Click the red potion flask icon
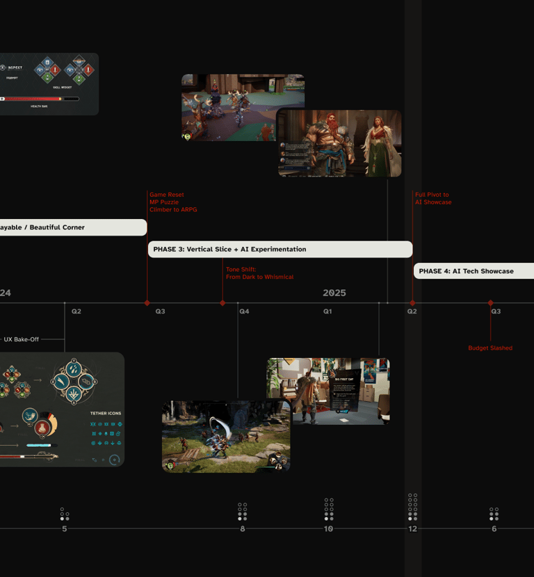Screen dimensions: 534x577 [42, 428]
